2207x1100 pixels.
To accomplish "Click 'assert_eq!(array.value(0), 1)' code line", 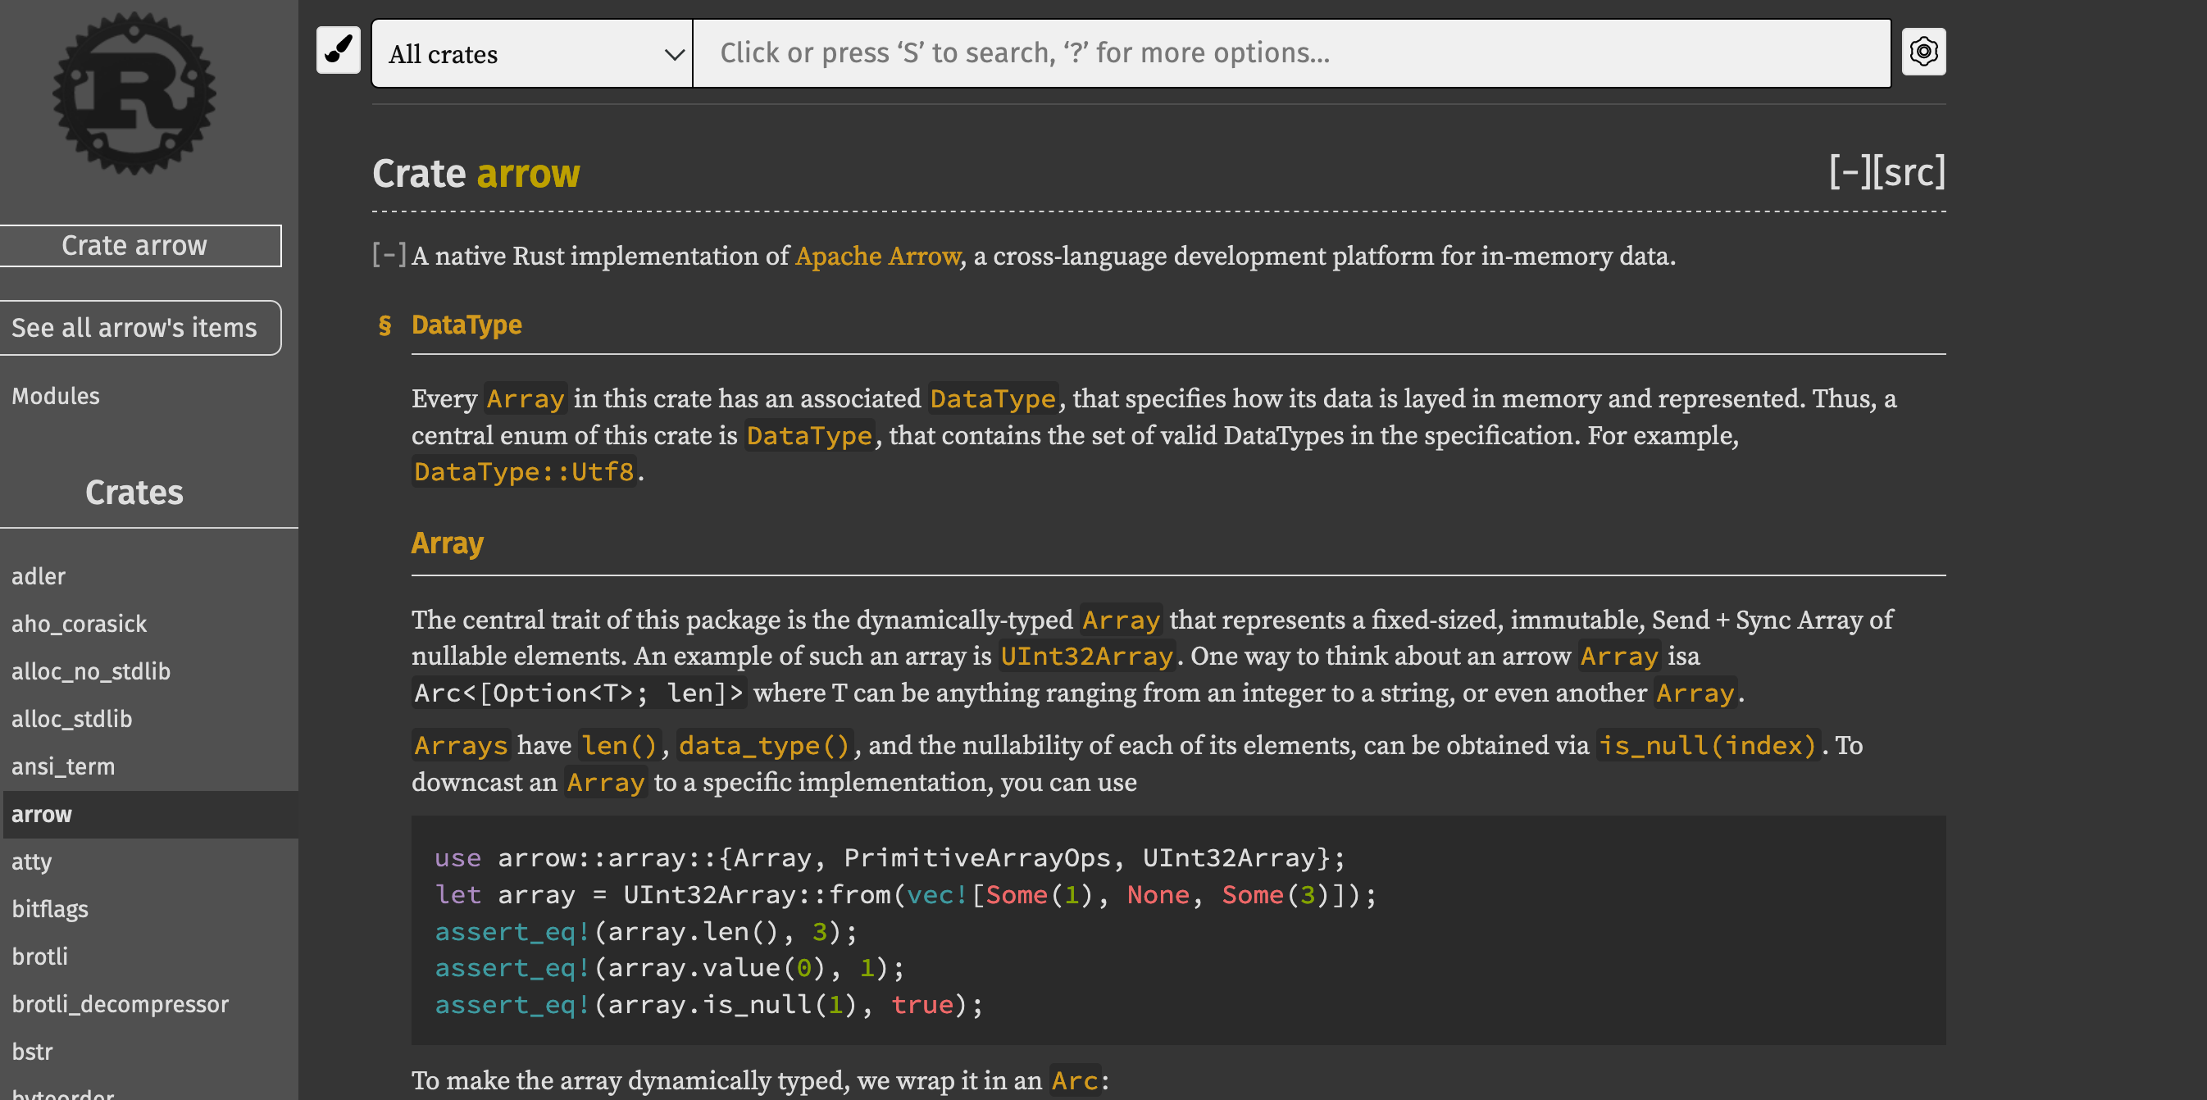I will (x=669, y=969).
